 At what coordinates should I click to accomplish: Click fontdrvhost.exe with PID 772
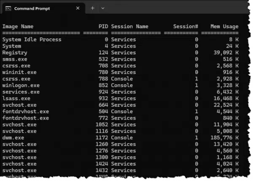(x=26, y=118)
